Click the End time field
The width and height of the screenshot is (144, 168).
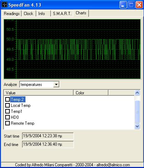point(48,144)
